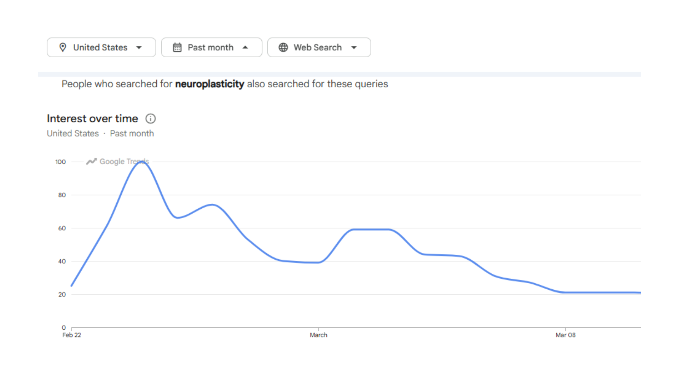
Task: Select the United States region filter label
Action: click(x=100, y=47)
